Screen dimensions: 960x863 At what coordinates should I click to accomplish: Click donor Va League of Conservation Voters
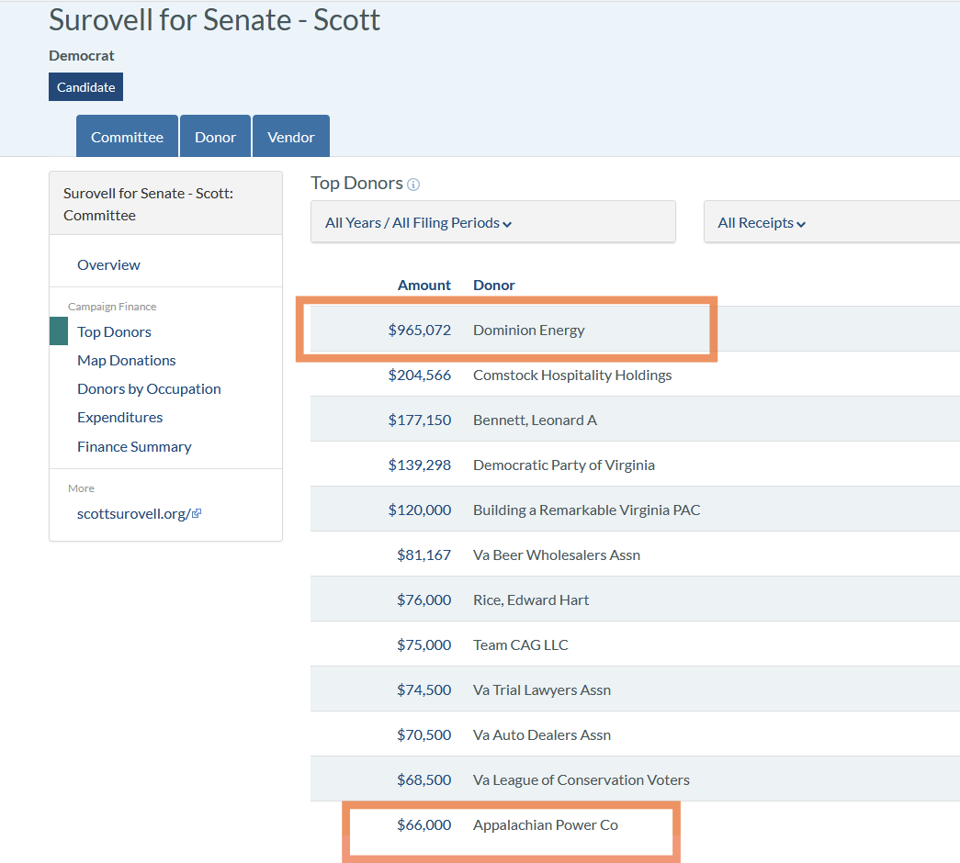point(581,779)
